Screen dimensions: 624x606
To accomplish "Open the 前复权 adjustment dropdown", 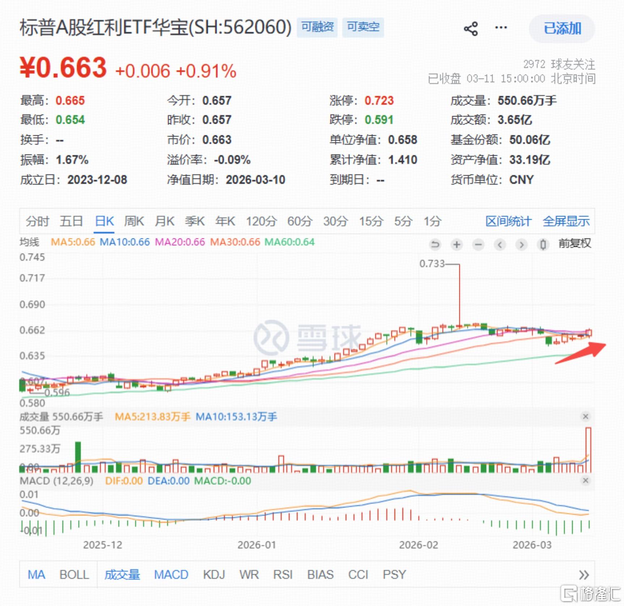I will tap(574, 243).
